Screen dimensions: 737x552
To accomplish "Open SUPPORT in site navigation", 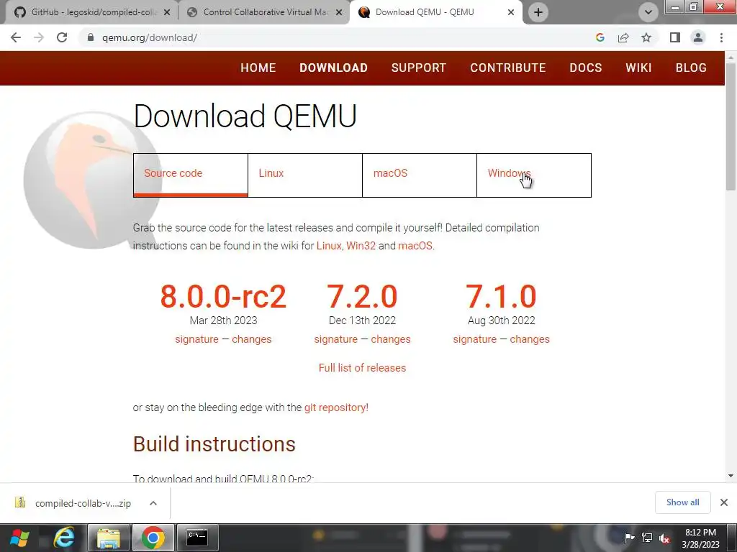I will [x=419, y=68].
